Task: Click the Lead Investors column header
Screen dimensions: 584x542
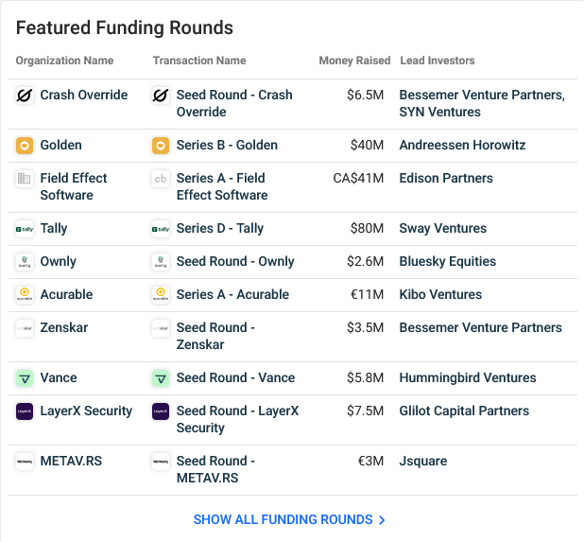Action: coord(438,61)
